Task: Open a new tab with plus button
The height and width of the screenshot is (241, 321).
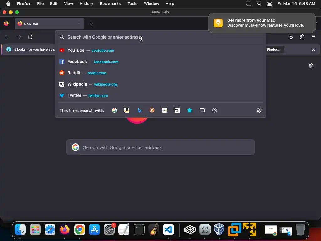Action: (x=91, y=24)
